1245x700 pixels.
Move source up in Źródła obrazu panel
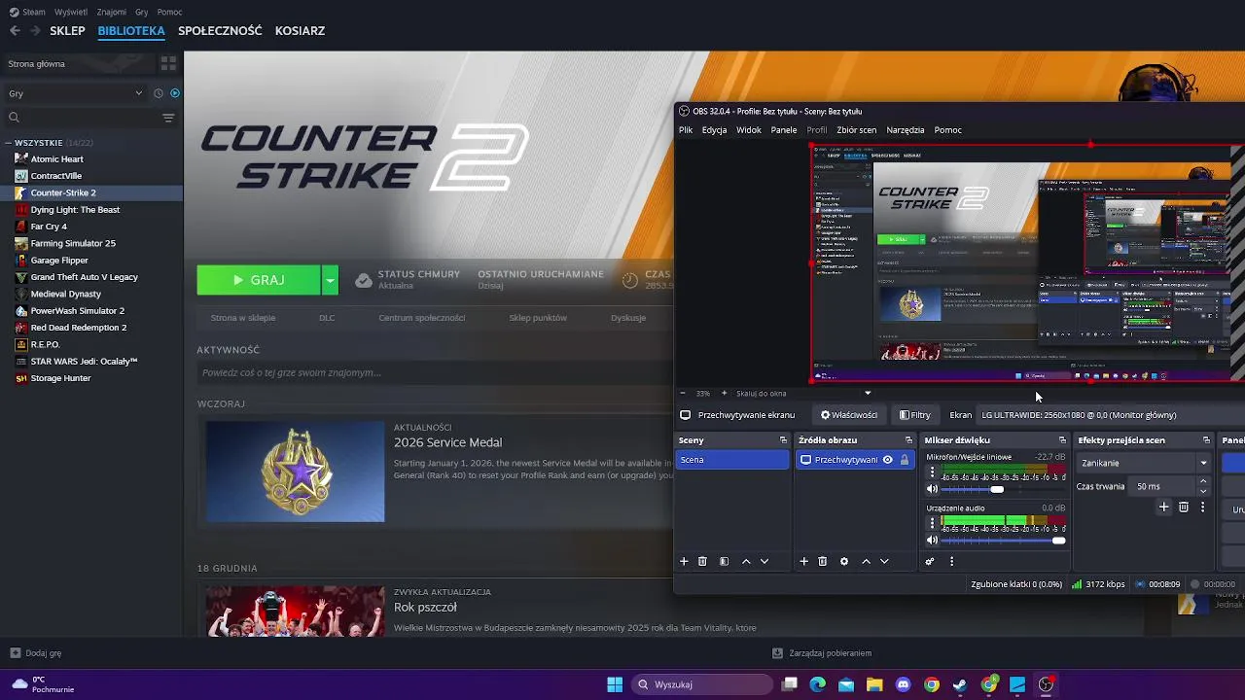[866, 561]
